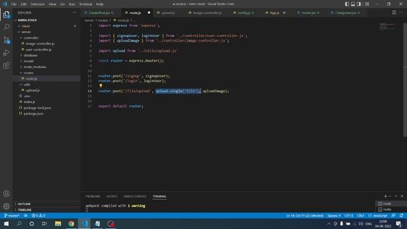The image size is (407, 229).
Task: Switch to the PROBLEMS panel tab
Action: coord(93,197)
